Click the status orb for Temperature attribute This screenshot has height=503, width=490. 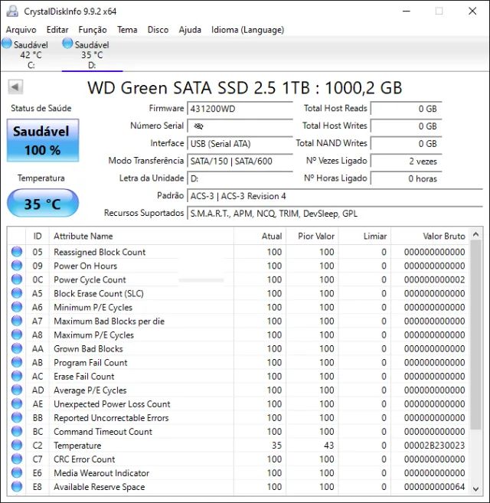[17, 445]
